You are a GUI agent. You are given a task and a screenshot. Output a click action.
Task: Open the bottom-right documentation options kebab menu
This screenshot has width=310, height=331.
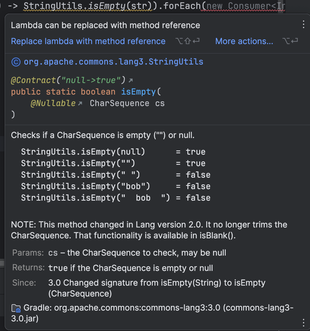303,322
